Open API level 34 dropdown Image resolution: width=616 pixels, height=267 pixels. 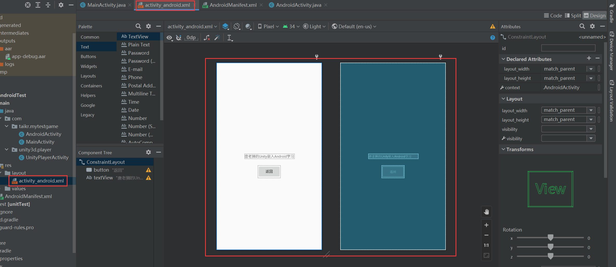(291, 26)
